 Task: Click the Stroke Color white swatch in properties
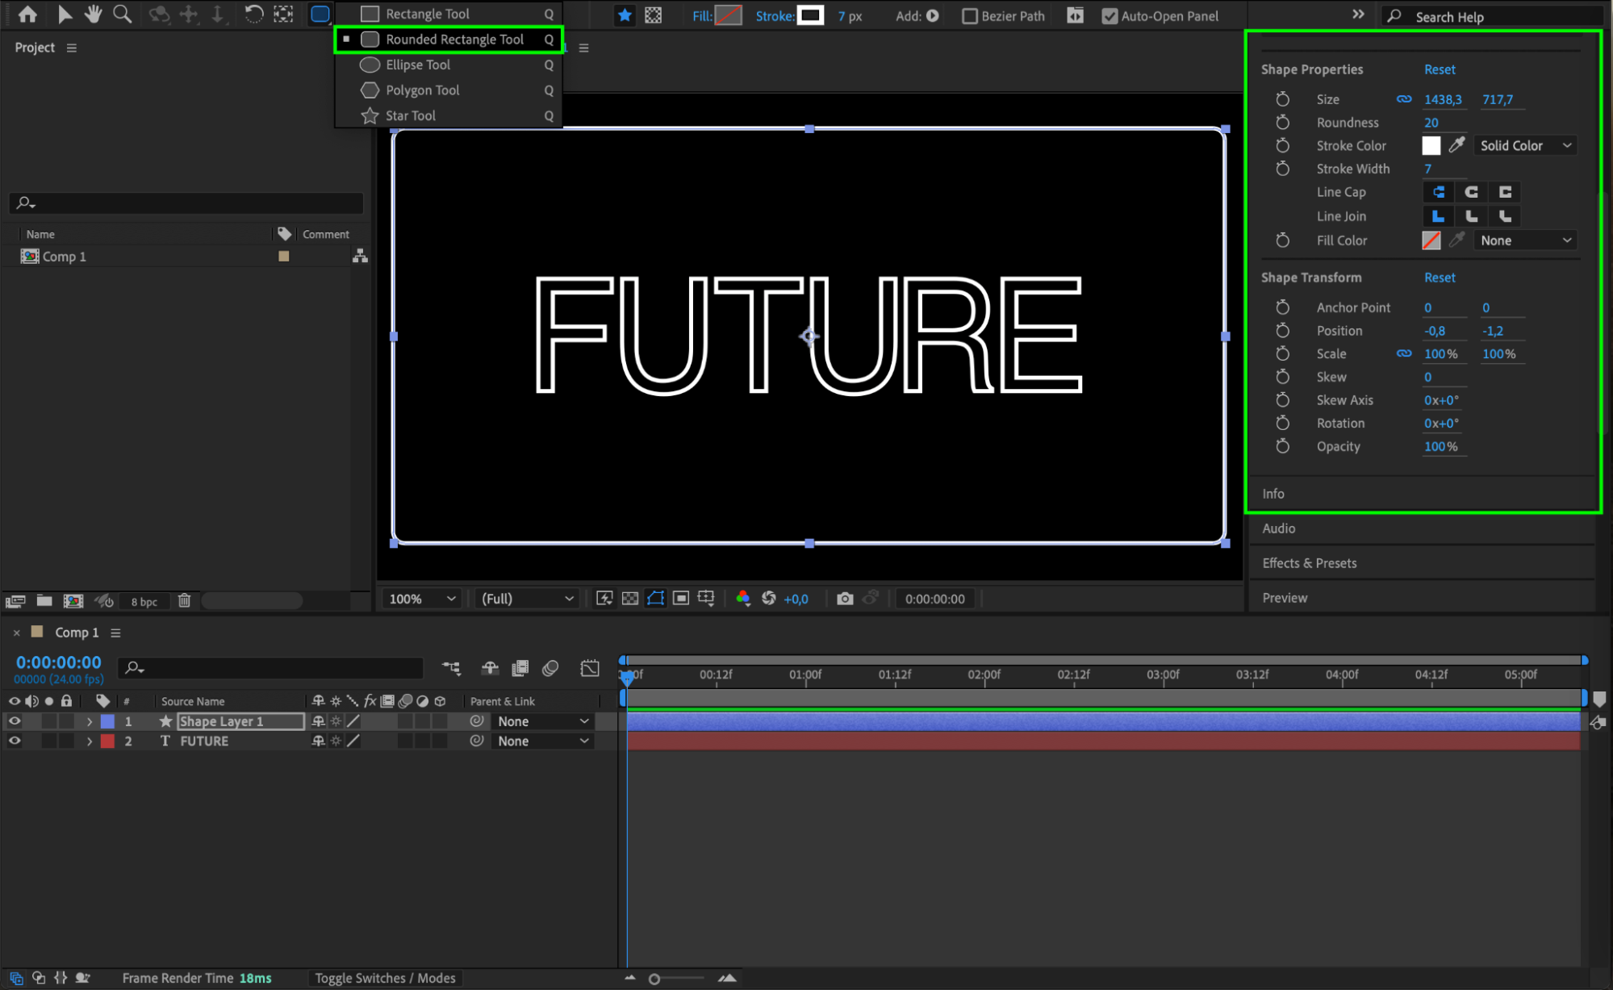[1431, 145]
